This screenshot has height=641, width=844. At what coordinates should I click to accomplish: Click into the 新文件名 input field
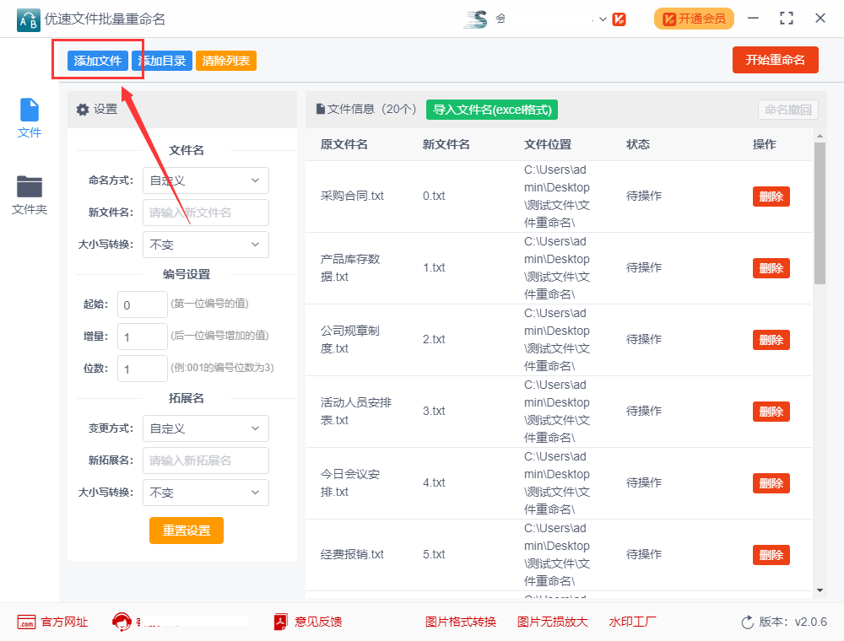click(205, 213)
